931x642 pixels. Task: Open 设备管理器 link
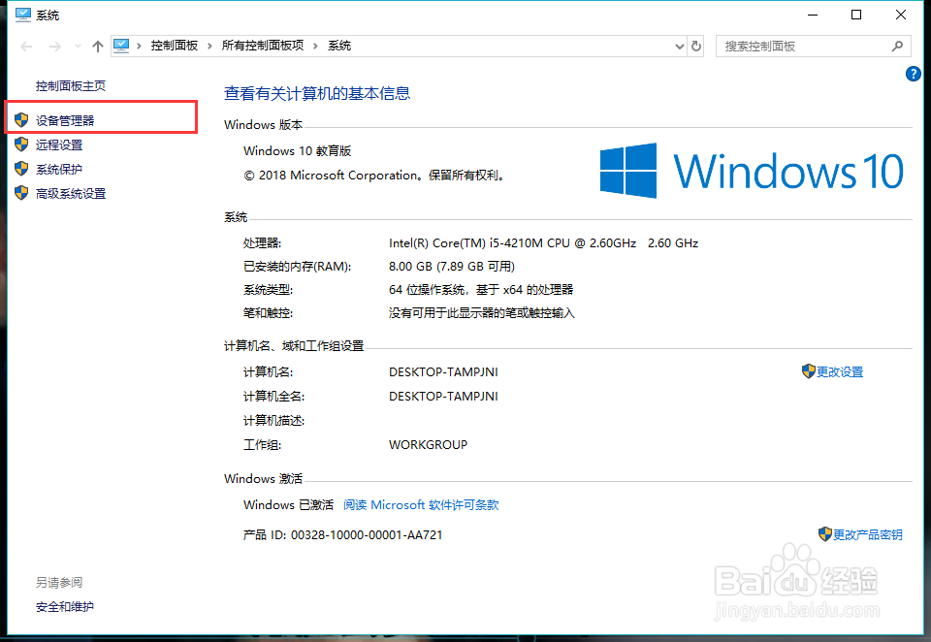point(65,120)
